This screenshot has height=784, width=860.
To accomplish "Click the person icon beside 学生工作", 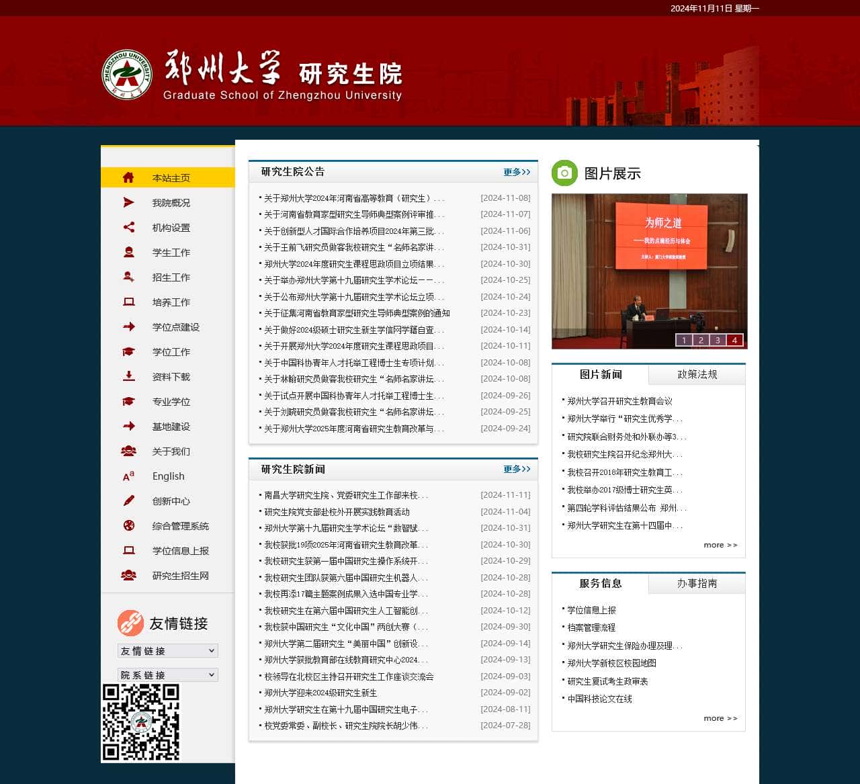I will [x=128, y=252].
